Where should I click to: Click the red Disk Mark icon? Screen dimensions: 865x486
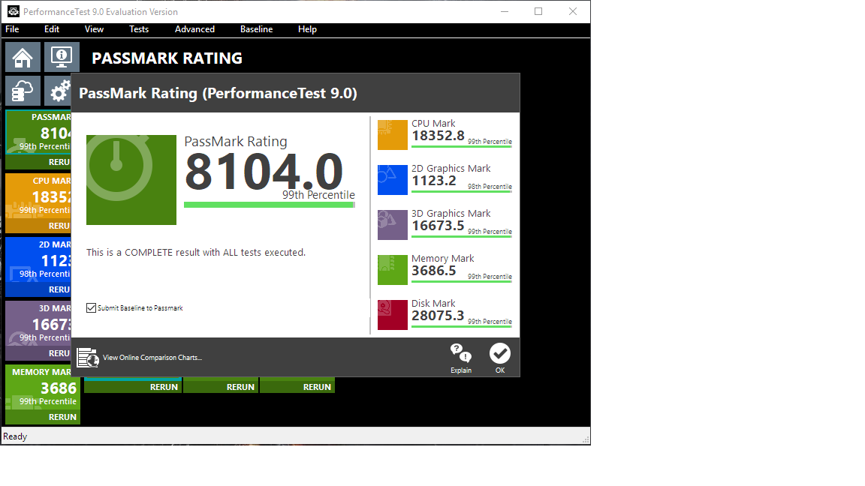[x=392, y=315]
